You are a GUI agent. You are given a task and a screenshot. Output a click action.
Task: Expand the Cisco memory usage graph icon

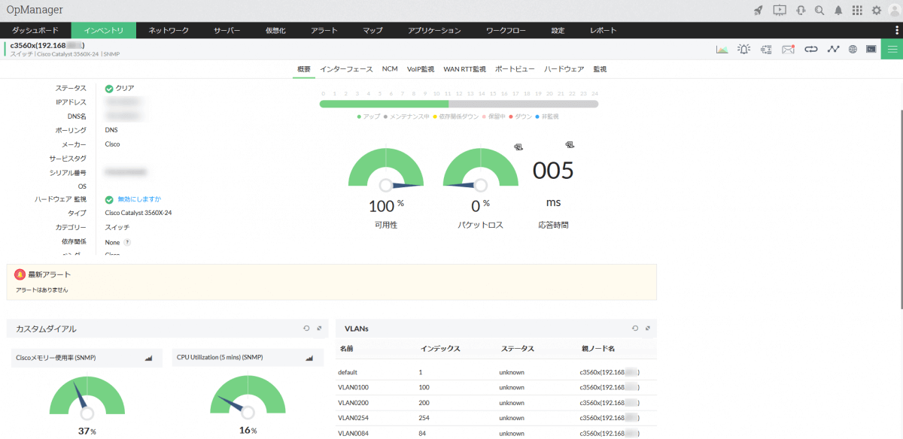(148, 359)
